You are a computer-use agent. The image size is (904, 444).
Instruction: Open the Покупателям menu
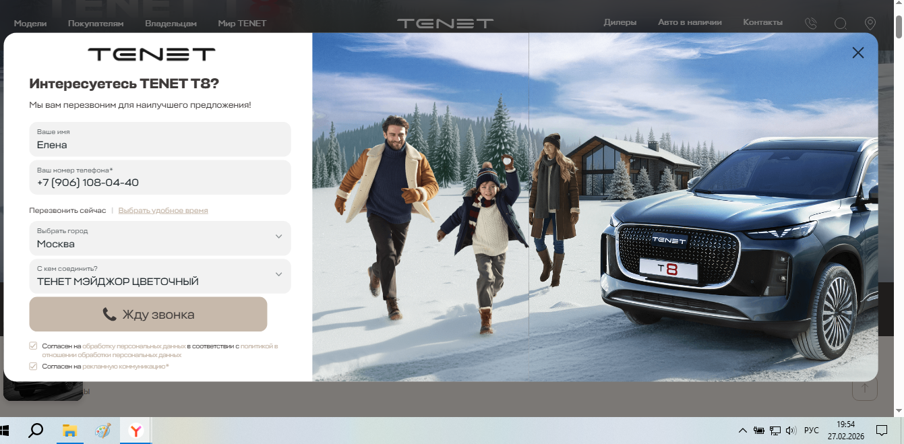click(x=96, y=24)
